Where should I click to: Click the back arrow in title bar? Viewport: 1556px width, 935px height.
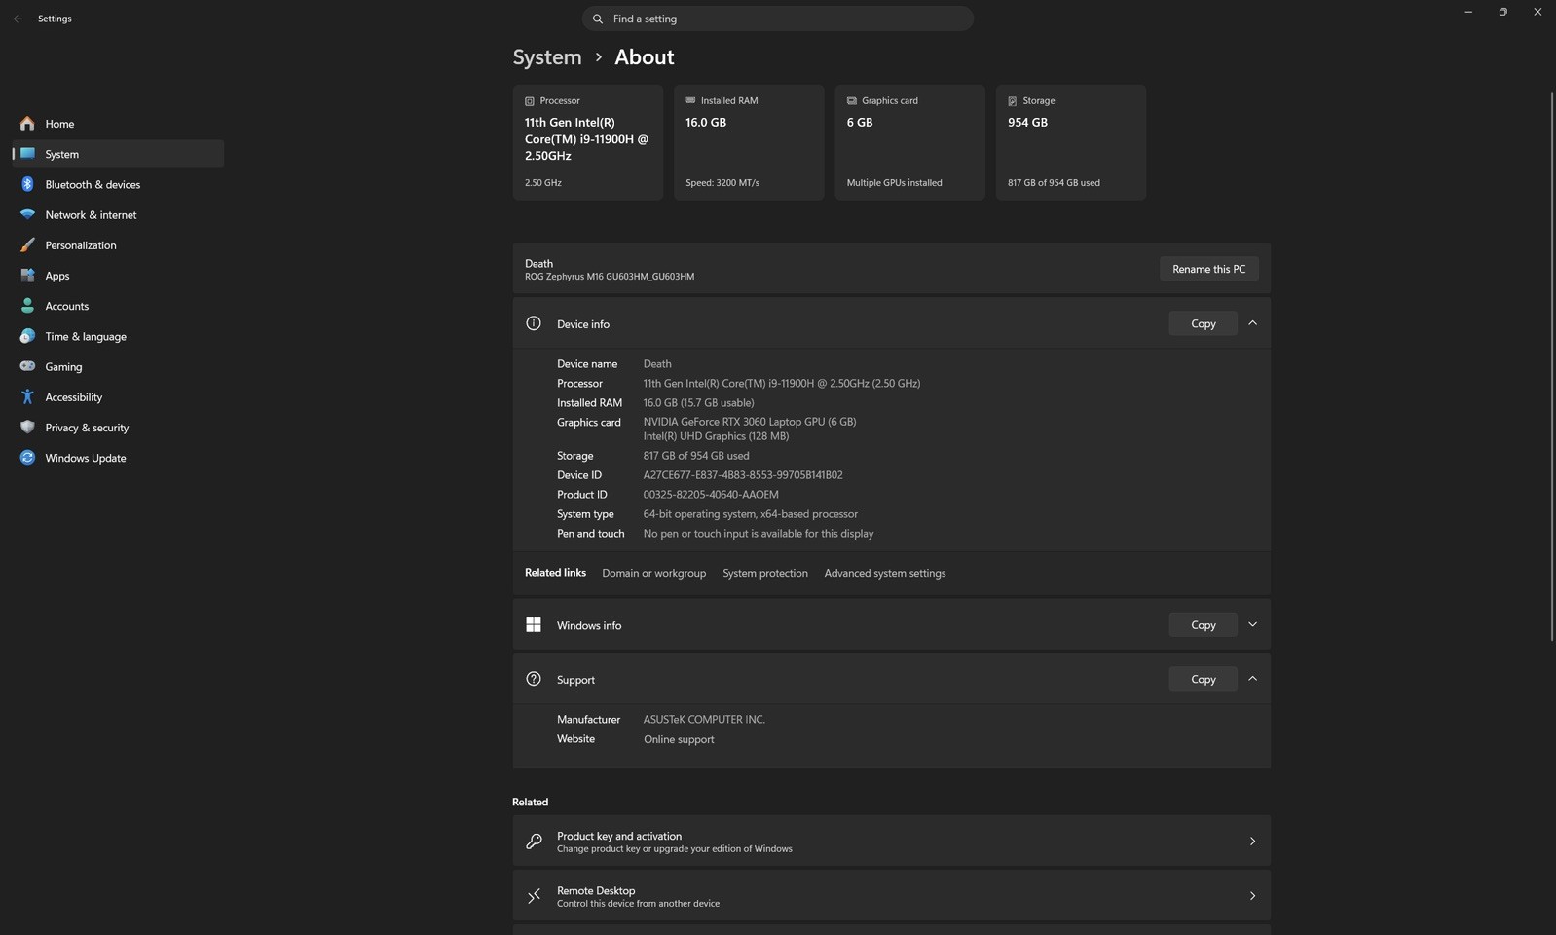tap(18, 19)
